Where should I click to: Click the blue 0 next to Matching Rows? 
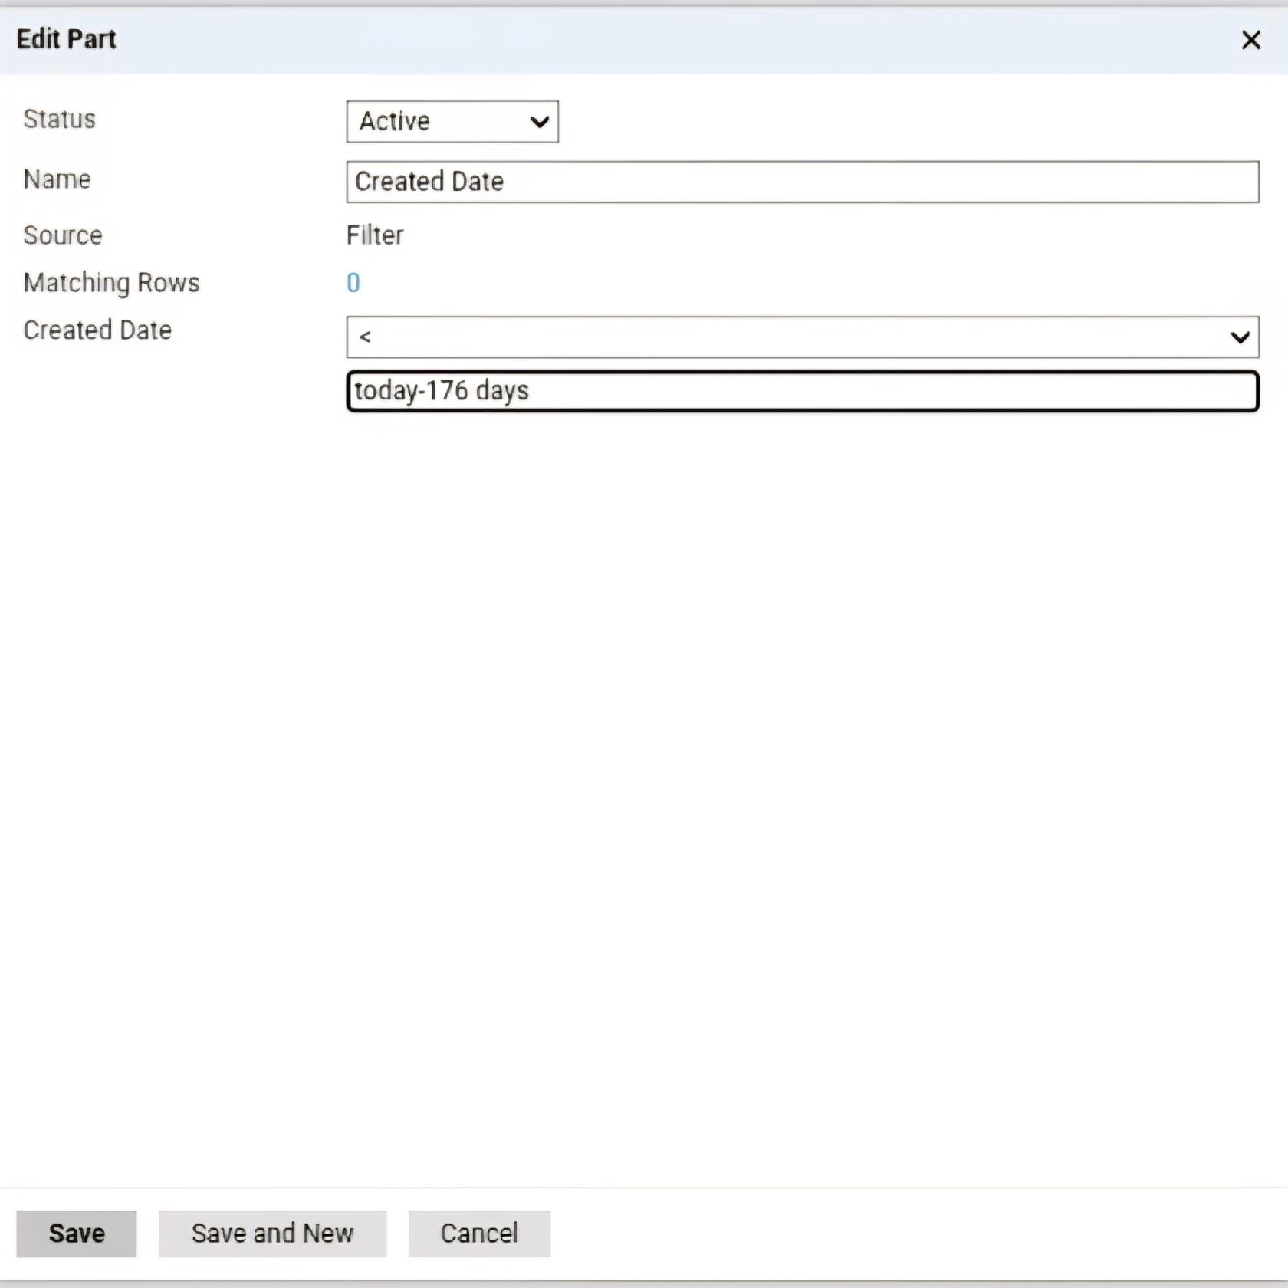tap(353, 282)
